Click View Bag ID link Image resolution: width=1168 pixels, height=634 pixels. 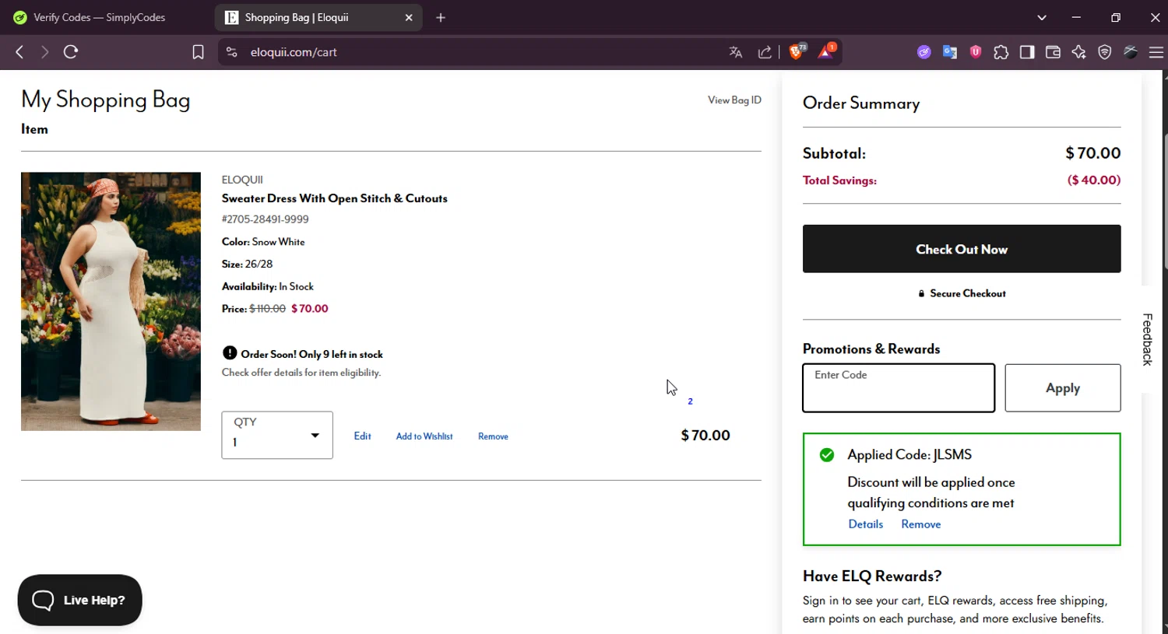point(734,100)
